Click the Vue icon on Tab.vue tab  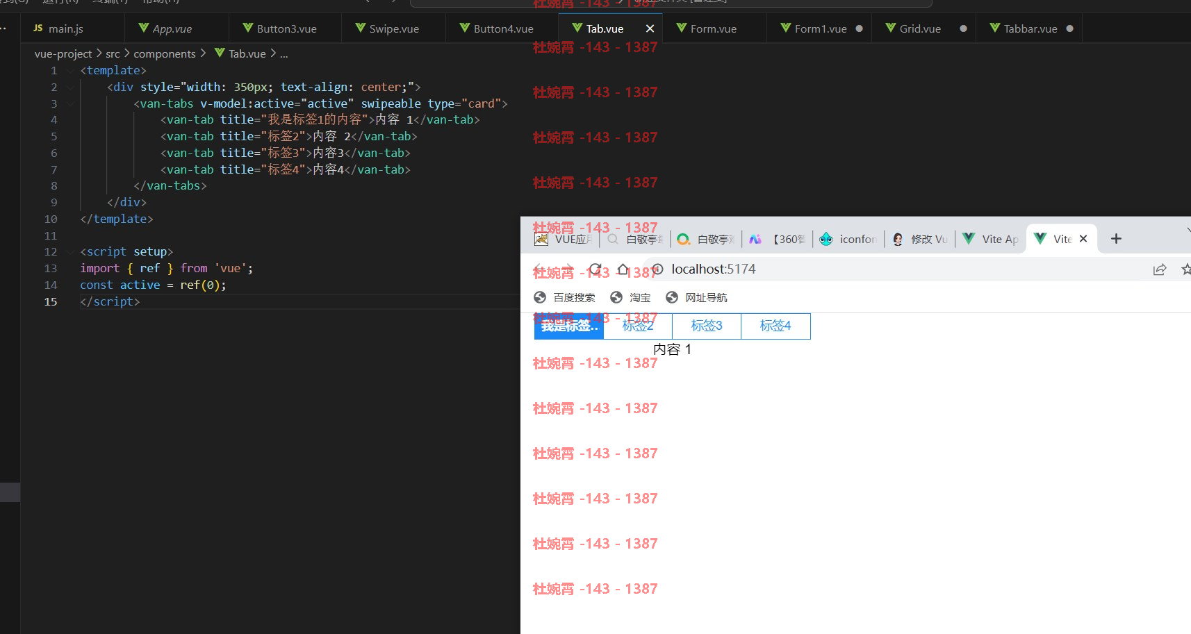pyautogui.click(x=577, y=28)
